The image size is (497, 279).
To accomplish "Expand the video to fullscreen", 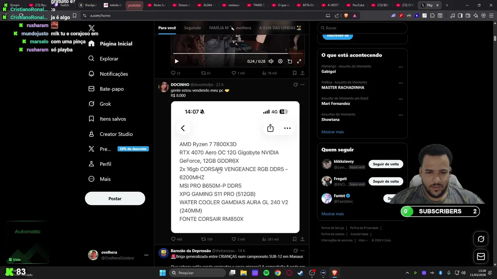I will [299, 61].
